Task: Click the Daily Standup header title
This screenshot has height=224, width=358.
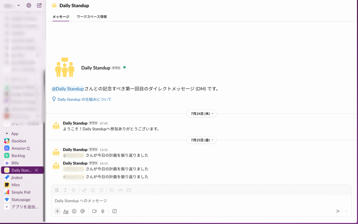Action: point(74,6)
